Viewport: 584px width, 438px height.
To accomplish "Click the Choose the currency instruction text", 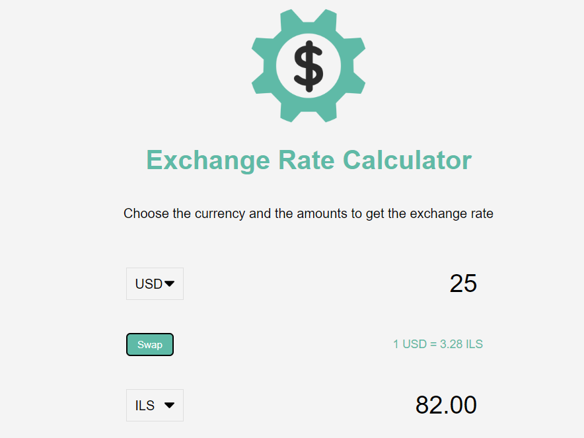I will tap(309, 214).
